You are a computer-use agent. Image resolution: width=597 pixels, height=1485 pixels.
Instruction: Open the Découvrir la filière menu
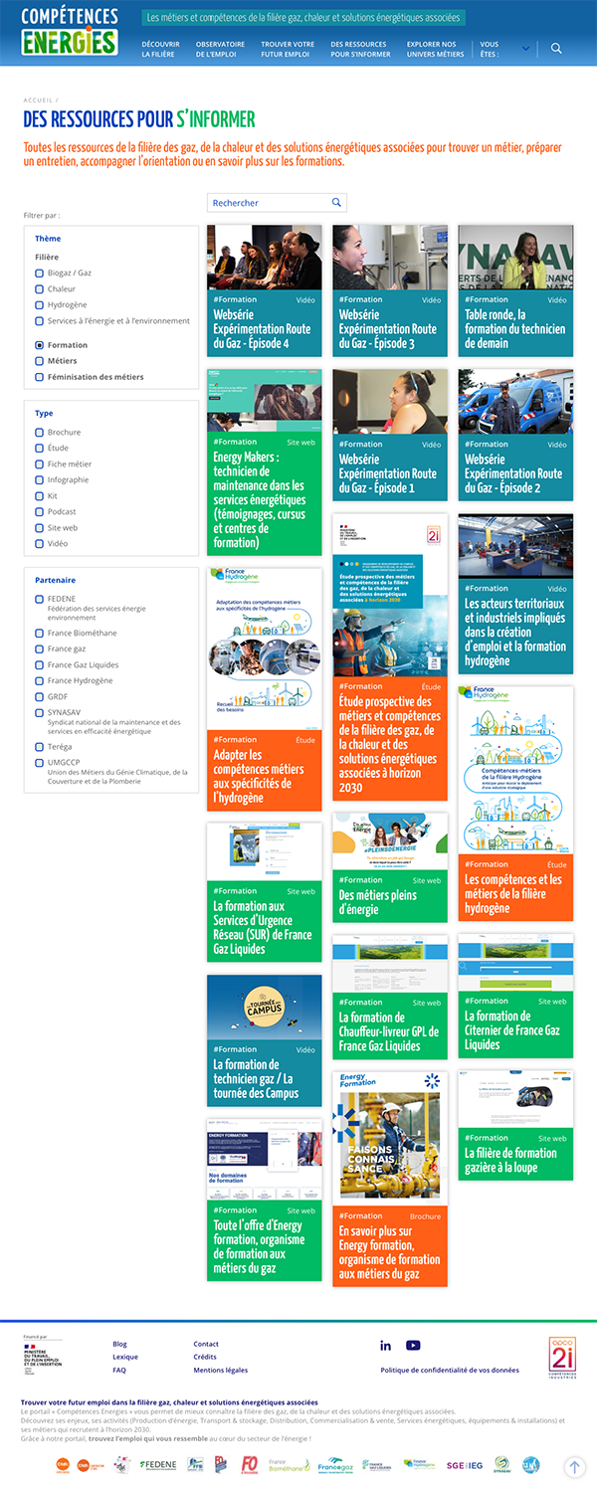[x=160, y=50]
